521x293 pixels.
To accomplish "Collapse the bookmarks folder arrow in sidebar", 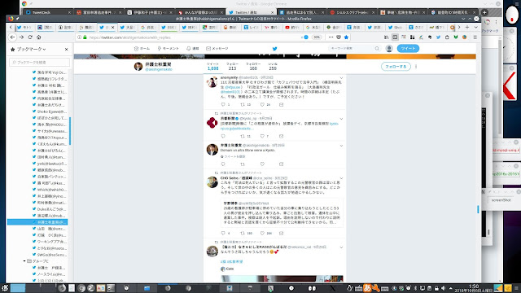I will point(24,261).
